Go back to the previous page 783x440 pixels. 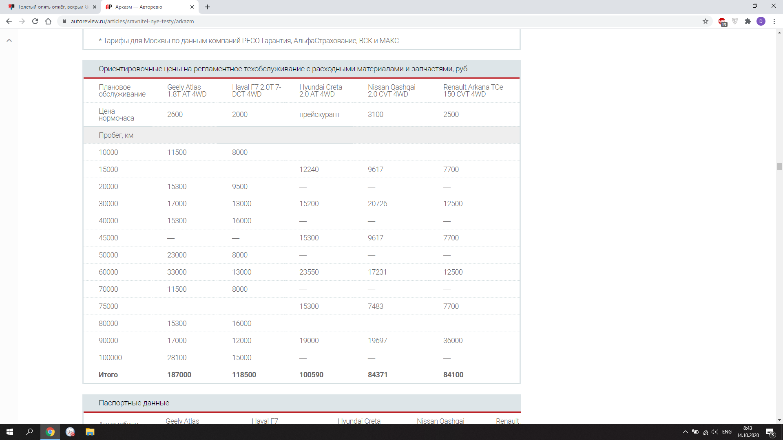click(9, 21)
